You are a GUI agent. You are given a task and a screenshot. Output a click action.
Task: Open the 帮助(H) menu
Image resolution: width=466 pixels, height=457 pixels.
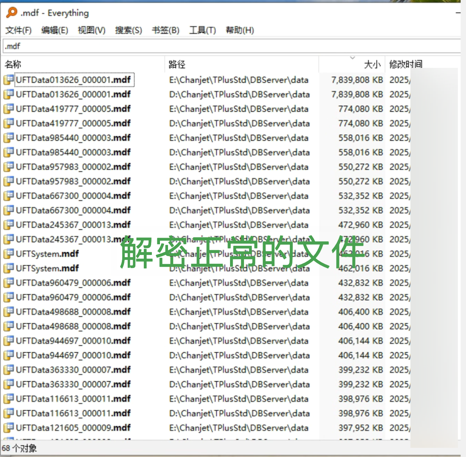pos(240,30)
